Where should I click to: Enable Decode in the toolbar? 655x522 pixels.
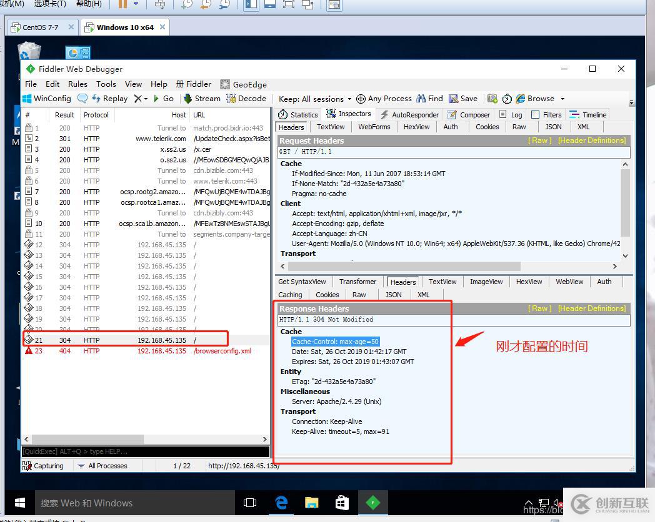click(x=246, y=99)
